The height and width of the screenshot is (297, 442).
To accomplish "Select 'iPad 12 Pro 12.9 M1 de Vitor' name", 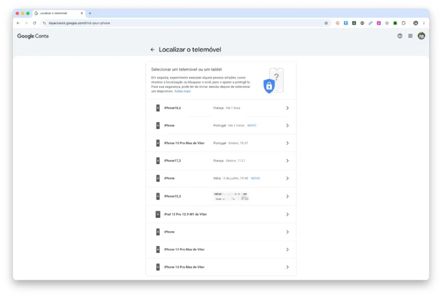I will coord(185,214).
